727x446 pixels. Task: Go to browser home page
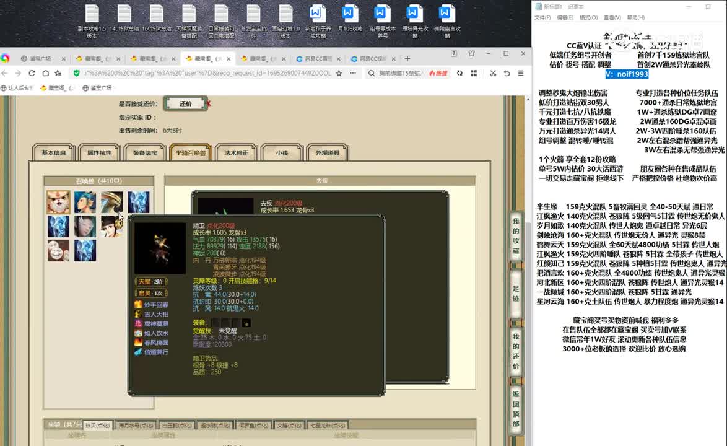pyautogui.click(x=45, y=73)
